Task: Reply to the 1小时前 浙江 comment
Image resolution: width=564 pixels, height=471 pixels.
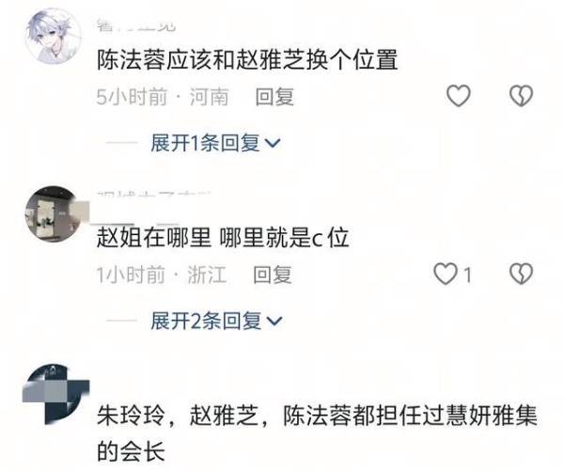Action: [273, 275]
